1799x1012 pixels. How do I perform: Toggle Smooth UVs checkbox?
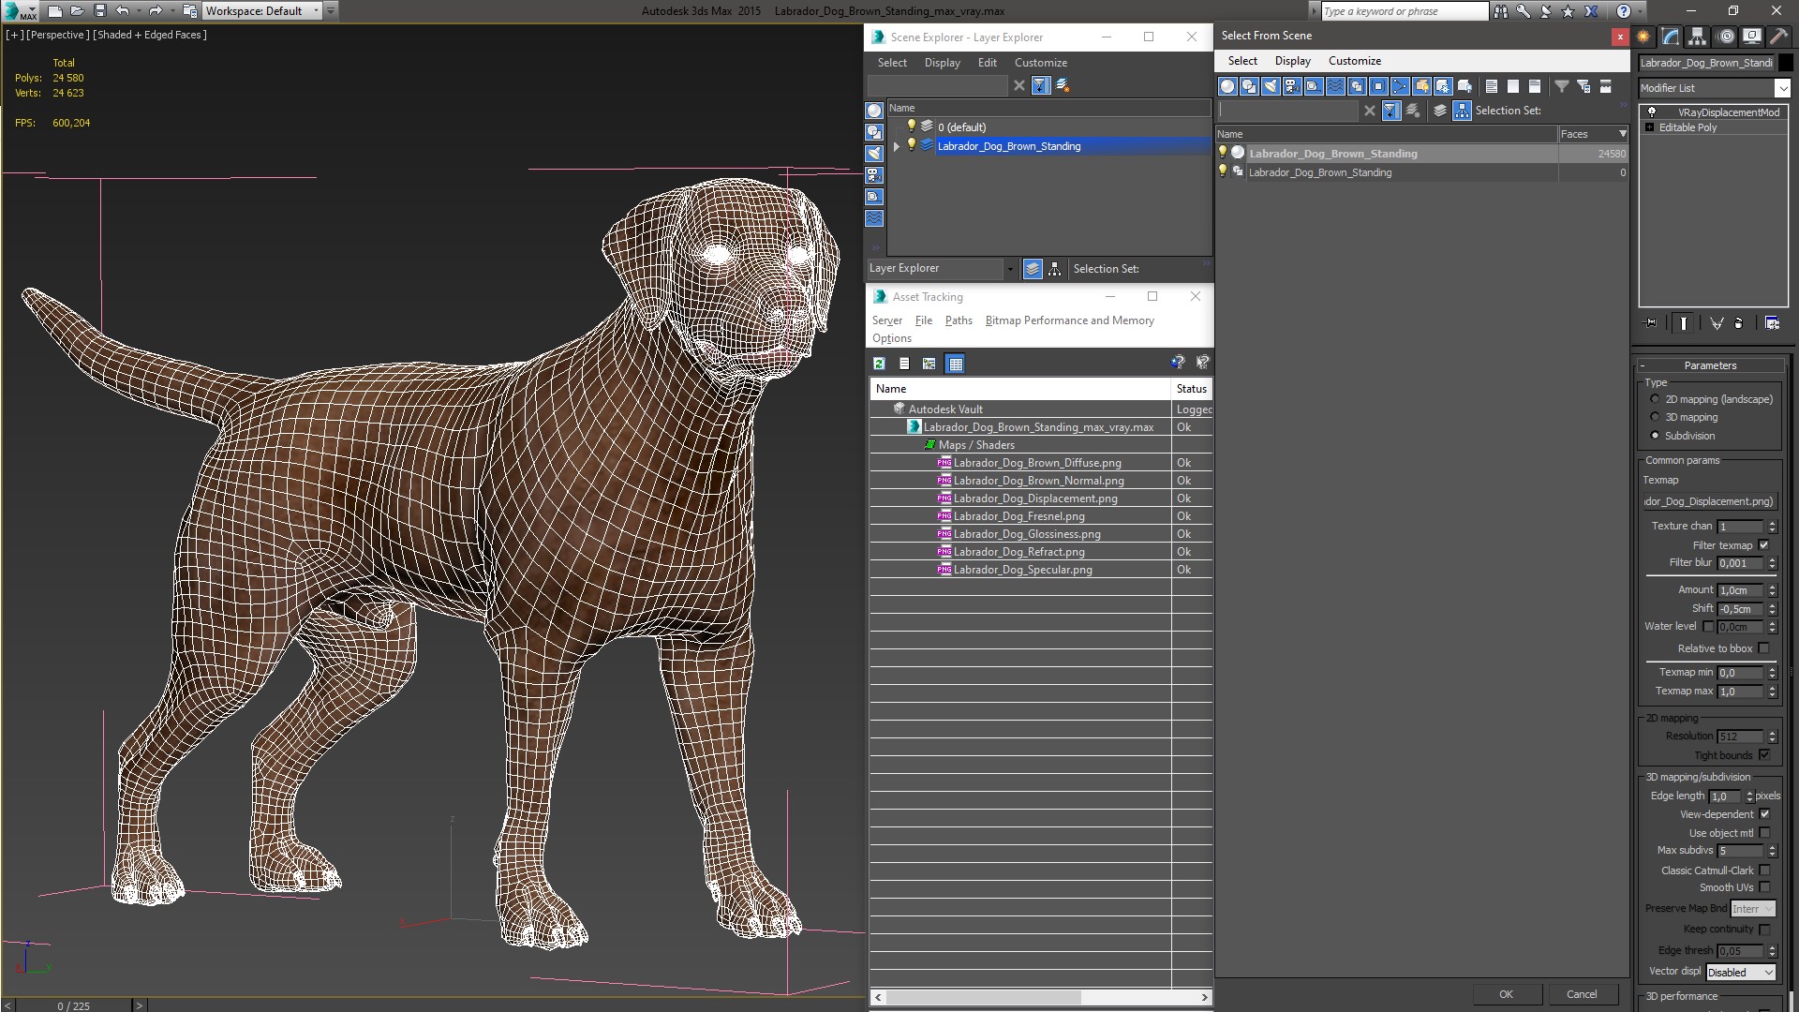[1764, 887]
